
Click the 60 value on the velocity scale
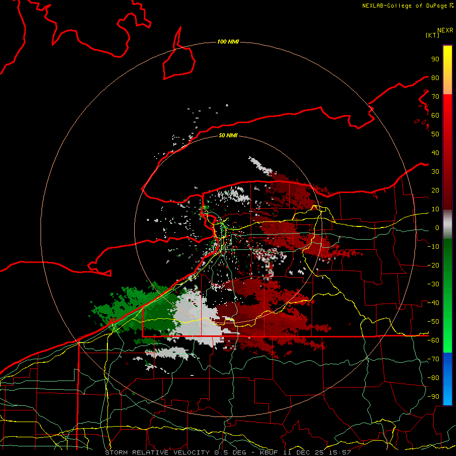coord(435,116)
